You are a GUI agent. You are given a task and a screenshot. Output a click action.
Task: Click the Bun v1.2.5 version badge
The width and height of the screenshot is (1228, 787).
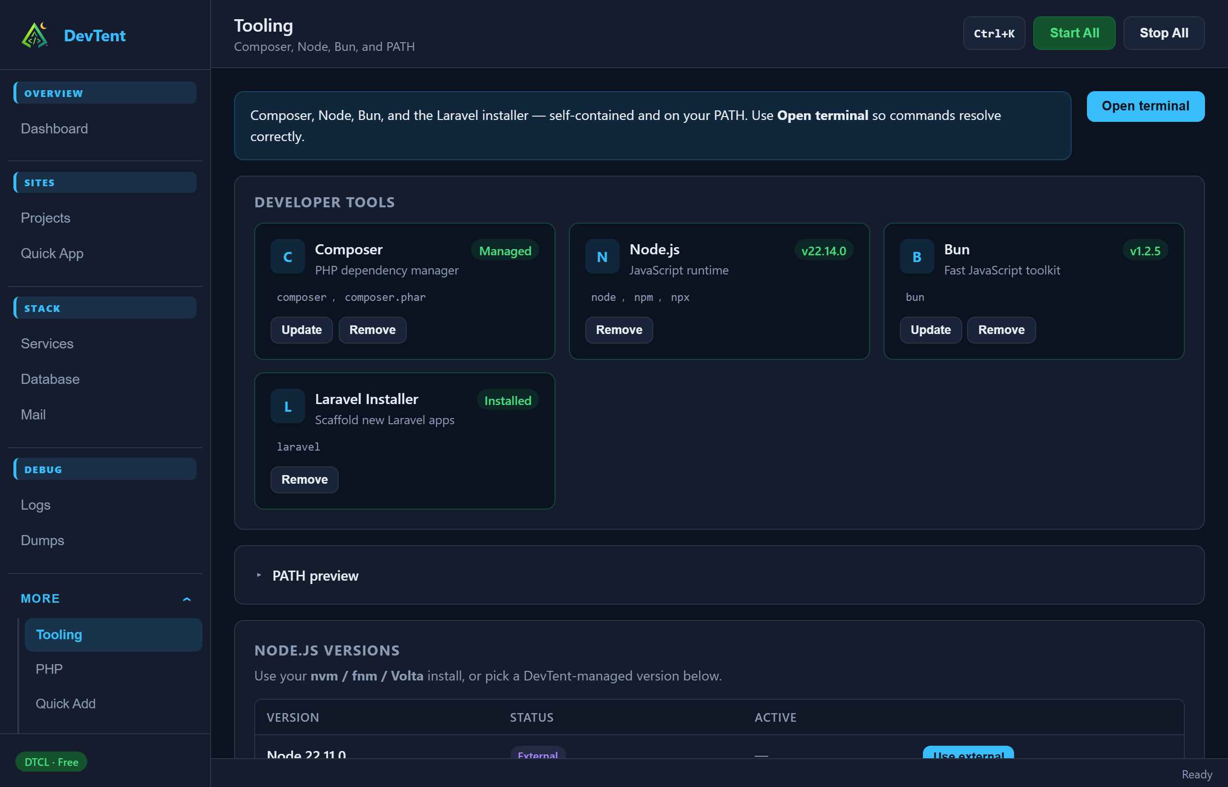(x=1145, y=250)
